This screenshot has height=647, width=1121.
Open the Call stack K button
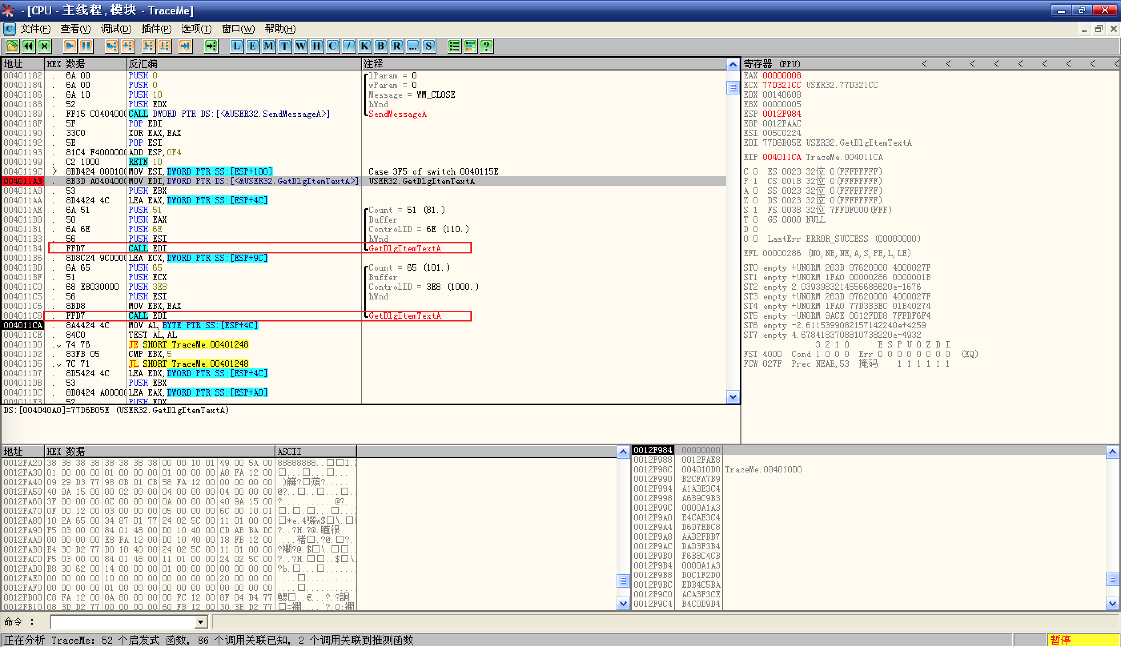[364, 46]
